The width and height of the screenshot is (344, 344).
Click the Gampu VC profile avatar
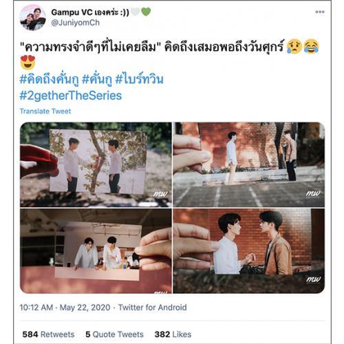(x=32, y=18)
